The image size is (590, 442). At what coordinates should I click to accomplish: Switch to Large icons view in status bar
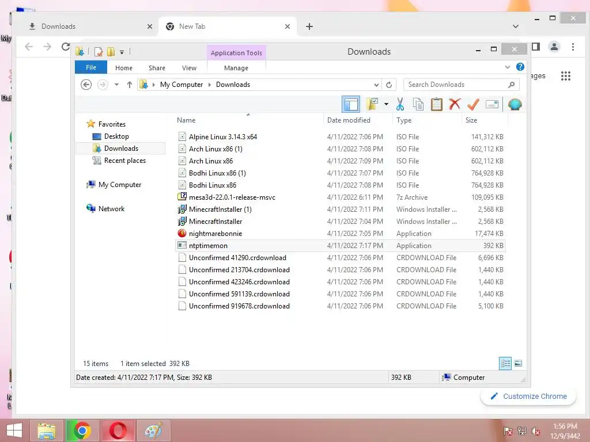click(518, 363)
